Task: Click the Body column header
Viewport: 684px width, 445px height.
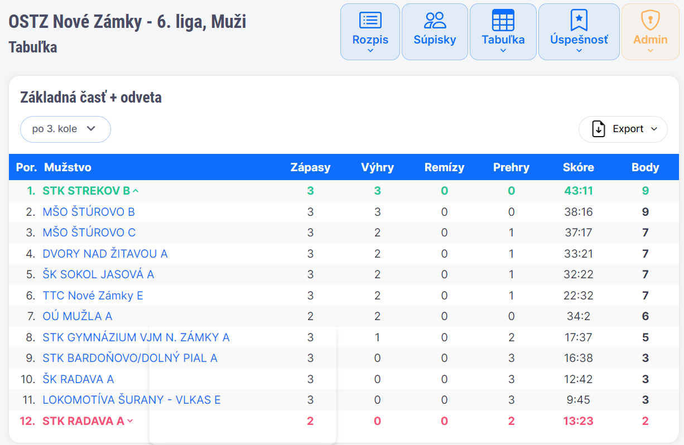Action: tap(646, 167)
